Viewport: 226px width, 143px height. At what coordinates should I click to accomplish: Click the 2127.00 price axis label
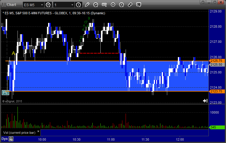216,42
